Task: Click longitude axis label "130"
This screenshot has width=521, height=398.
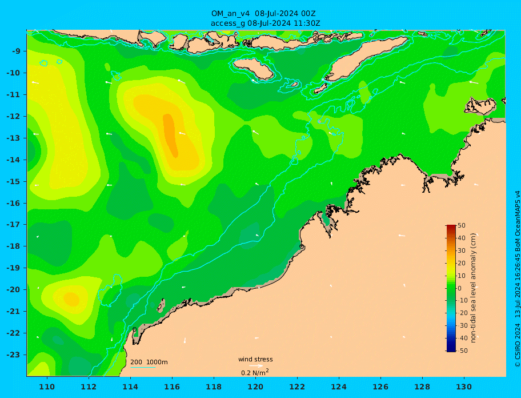Action: click(x=464, y=387)
